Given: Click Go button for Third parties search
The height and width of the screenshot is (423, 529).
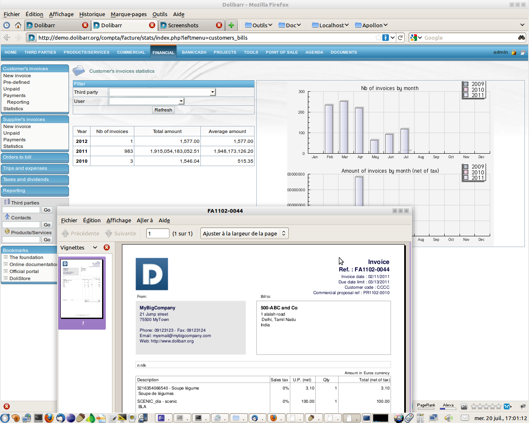Looking at the screenshot, I should 47,210.
